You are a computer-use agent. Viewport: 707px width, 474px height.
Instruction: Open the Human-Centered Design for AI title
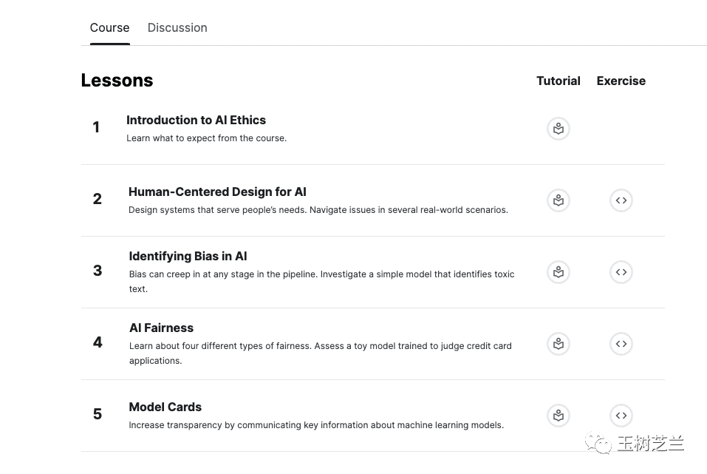click(217, 192)
